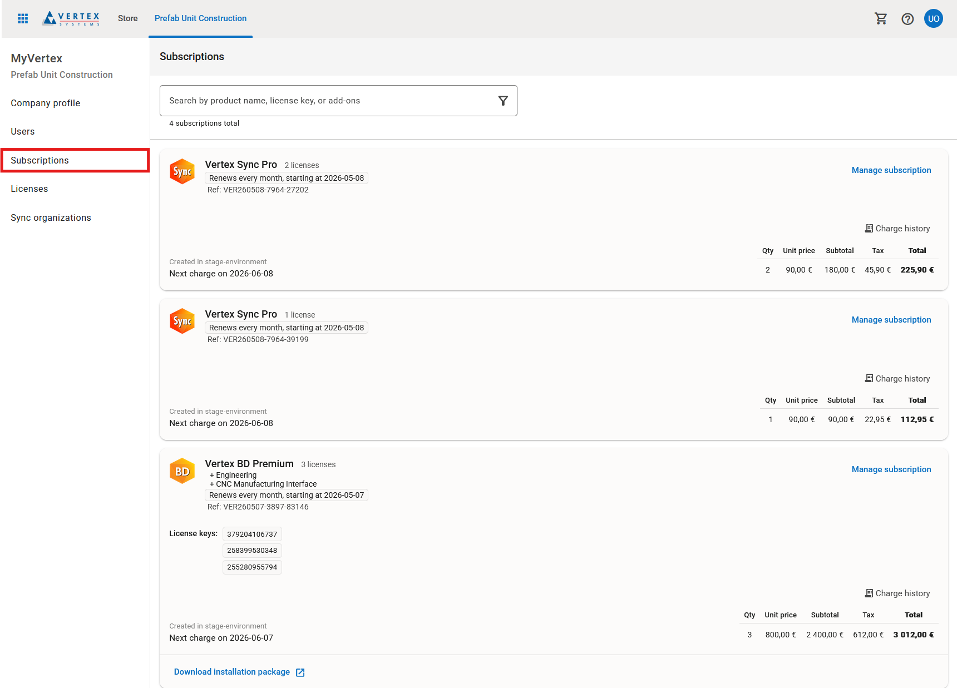Screen dimensions: 957x688
Task: Manage subscription for Sync Pro 1 license
Action: pyautogui.click(x=891, y=320)
